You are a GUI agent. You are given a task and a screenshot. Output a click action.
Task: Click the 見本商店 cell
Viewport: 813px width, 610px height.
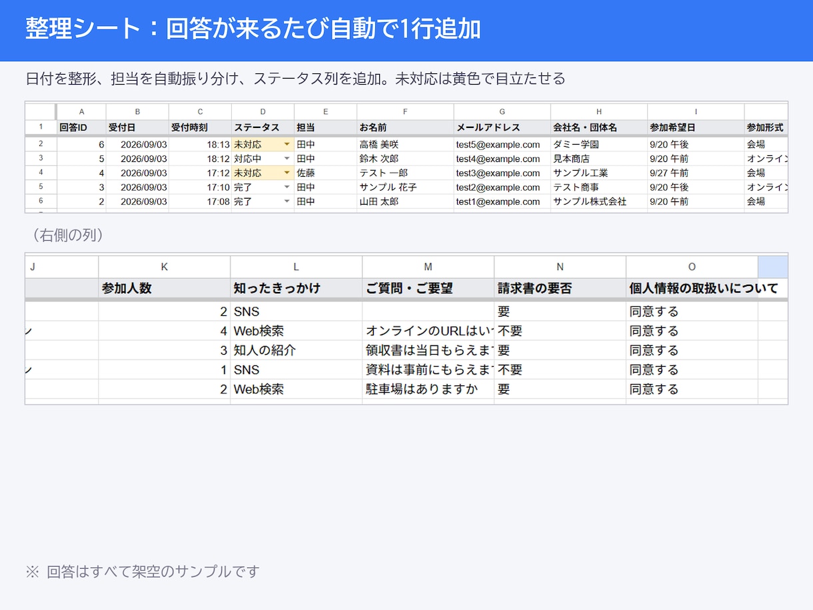coord(599,159)
